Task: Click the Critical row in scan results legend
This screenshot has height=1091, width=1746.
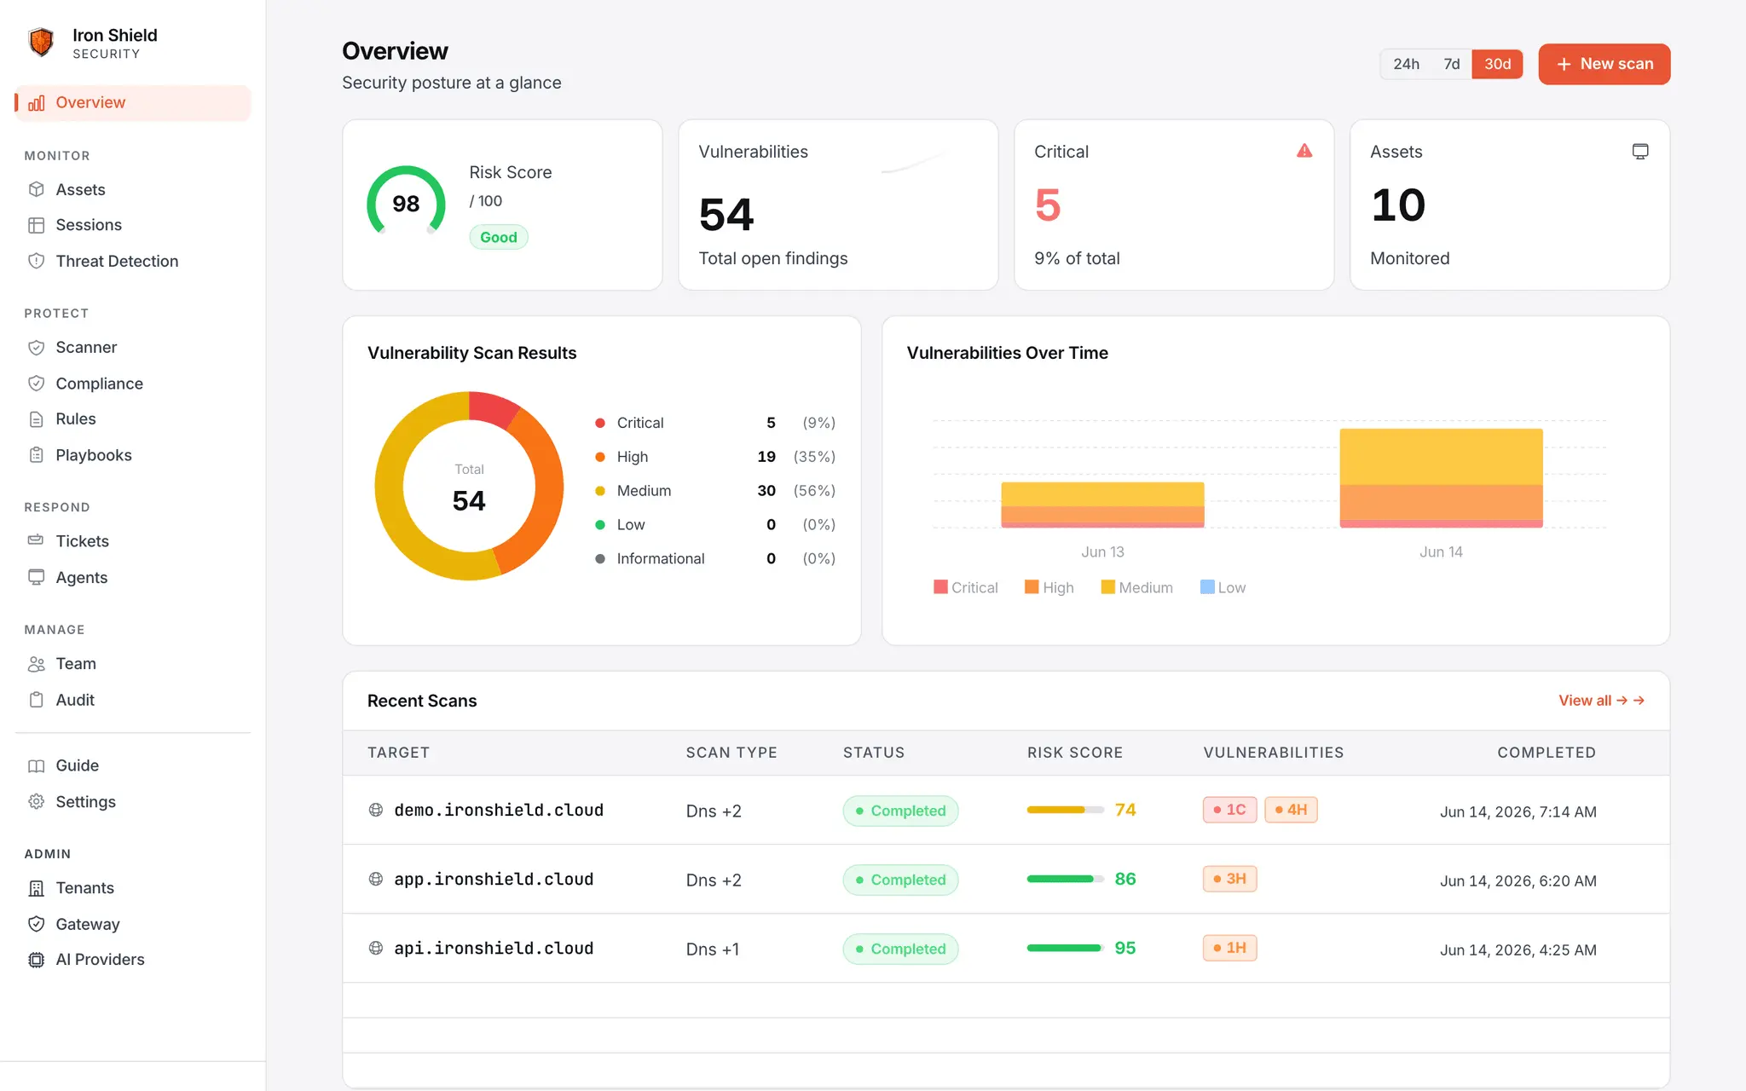Action: tap(714, 423)
